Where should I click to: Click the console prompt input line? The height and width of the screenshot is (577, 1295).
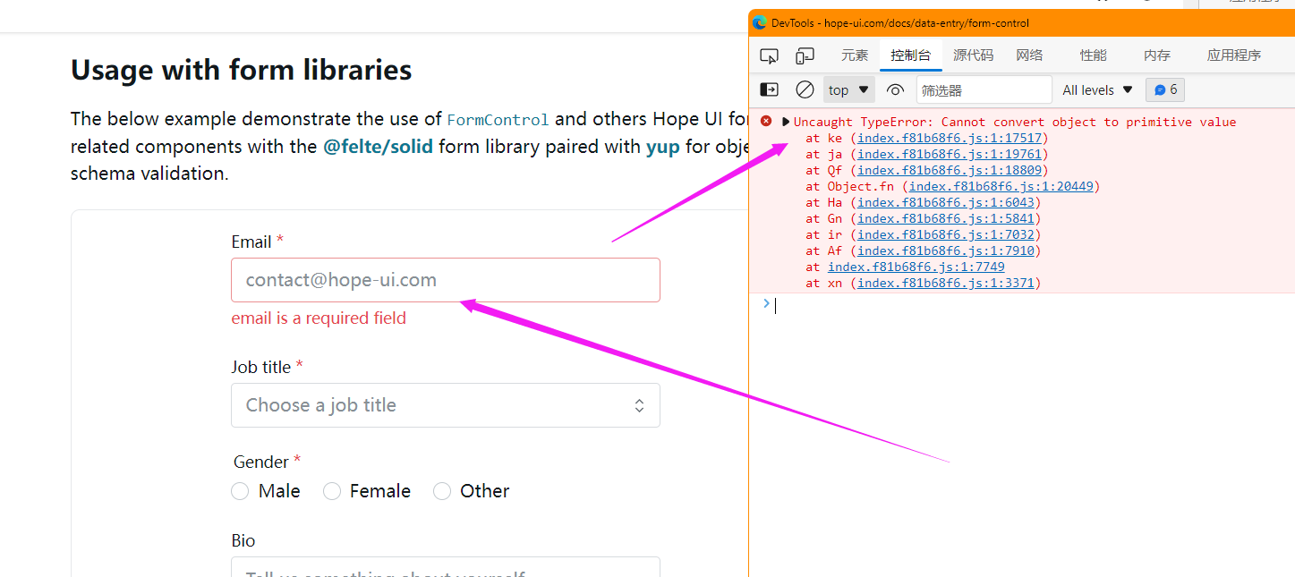coord(1029,305)
